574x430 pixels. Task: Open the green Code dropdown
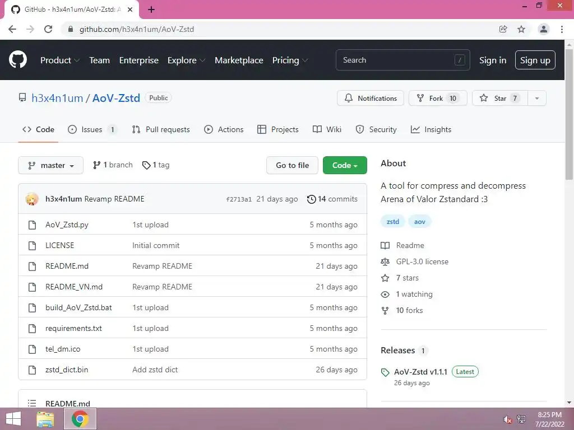(x=345, y=165)
